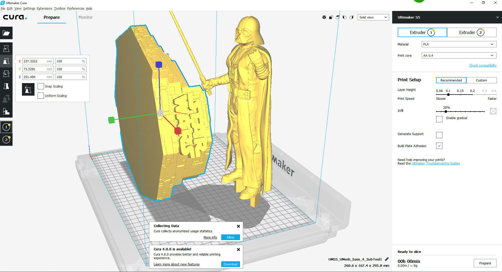The width and height of the screenshot is (502, 272).
Task: Switch to Recommended print setup
Action: click(x=451, y=80)
